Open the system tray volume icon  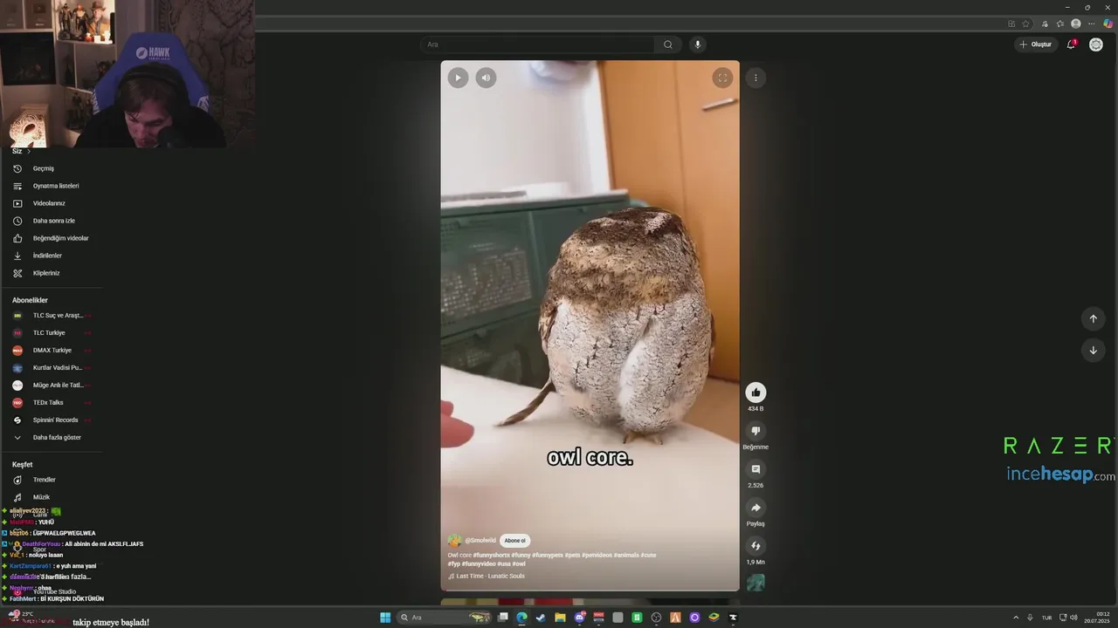pyautogui.click(x=1073, y=618)
